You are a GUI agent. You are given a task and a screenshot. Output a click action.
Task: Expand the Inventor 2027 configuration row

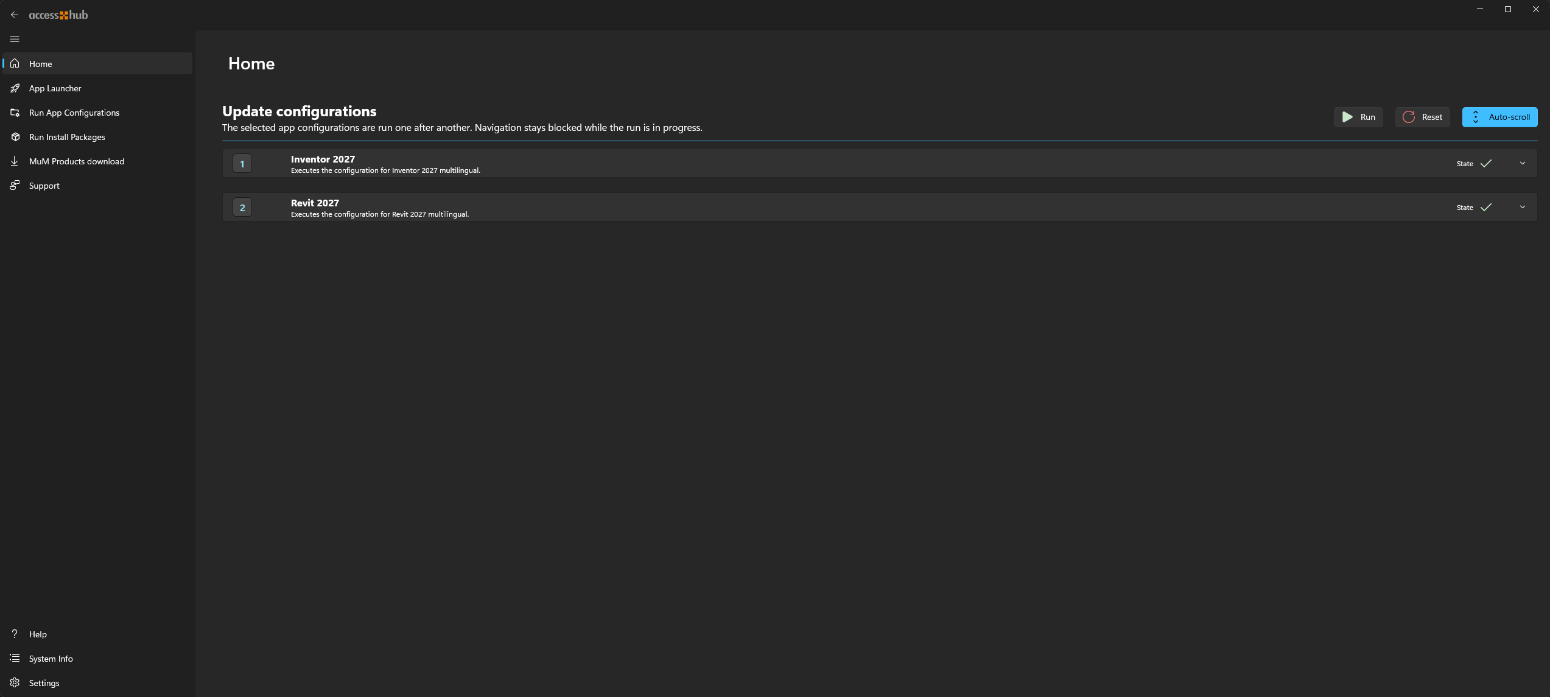(1522, 163)
